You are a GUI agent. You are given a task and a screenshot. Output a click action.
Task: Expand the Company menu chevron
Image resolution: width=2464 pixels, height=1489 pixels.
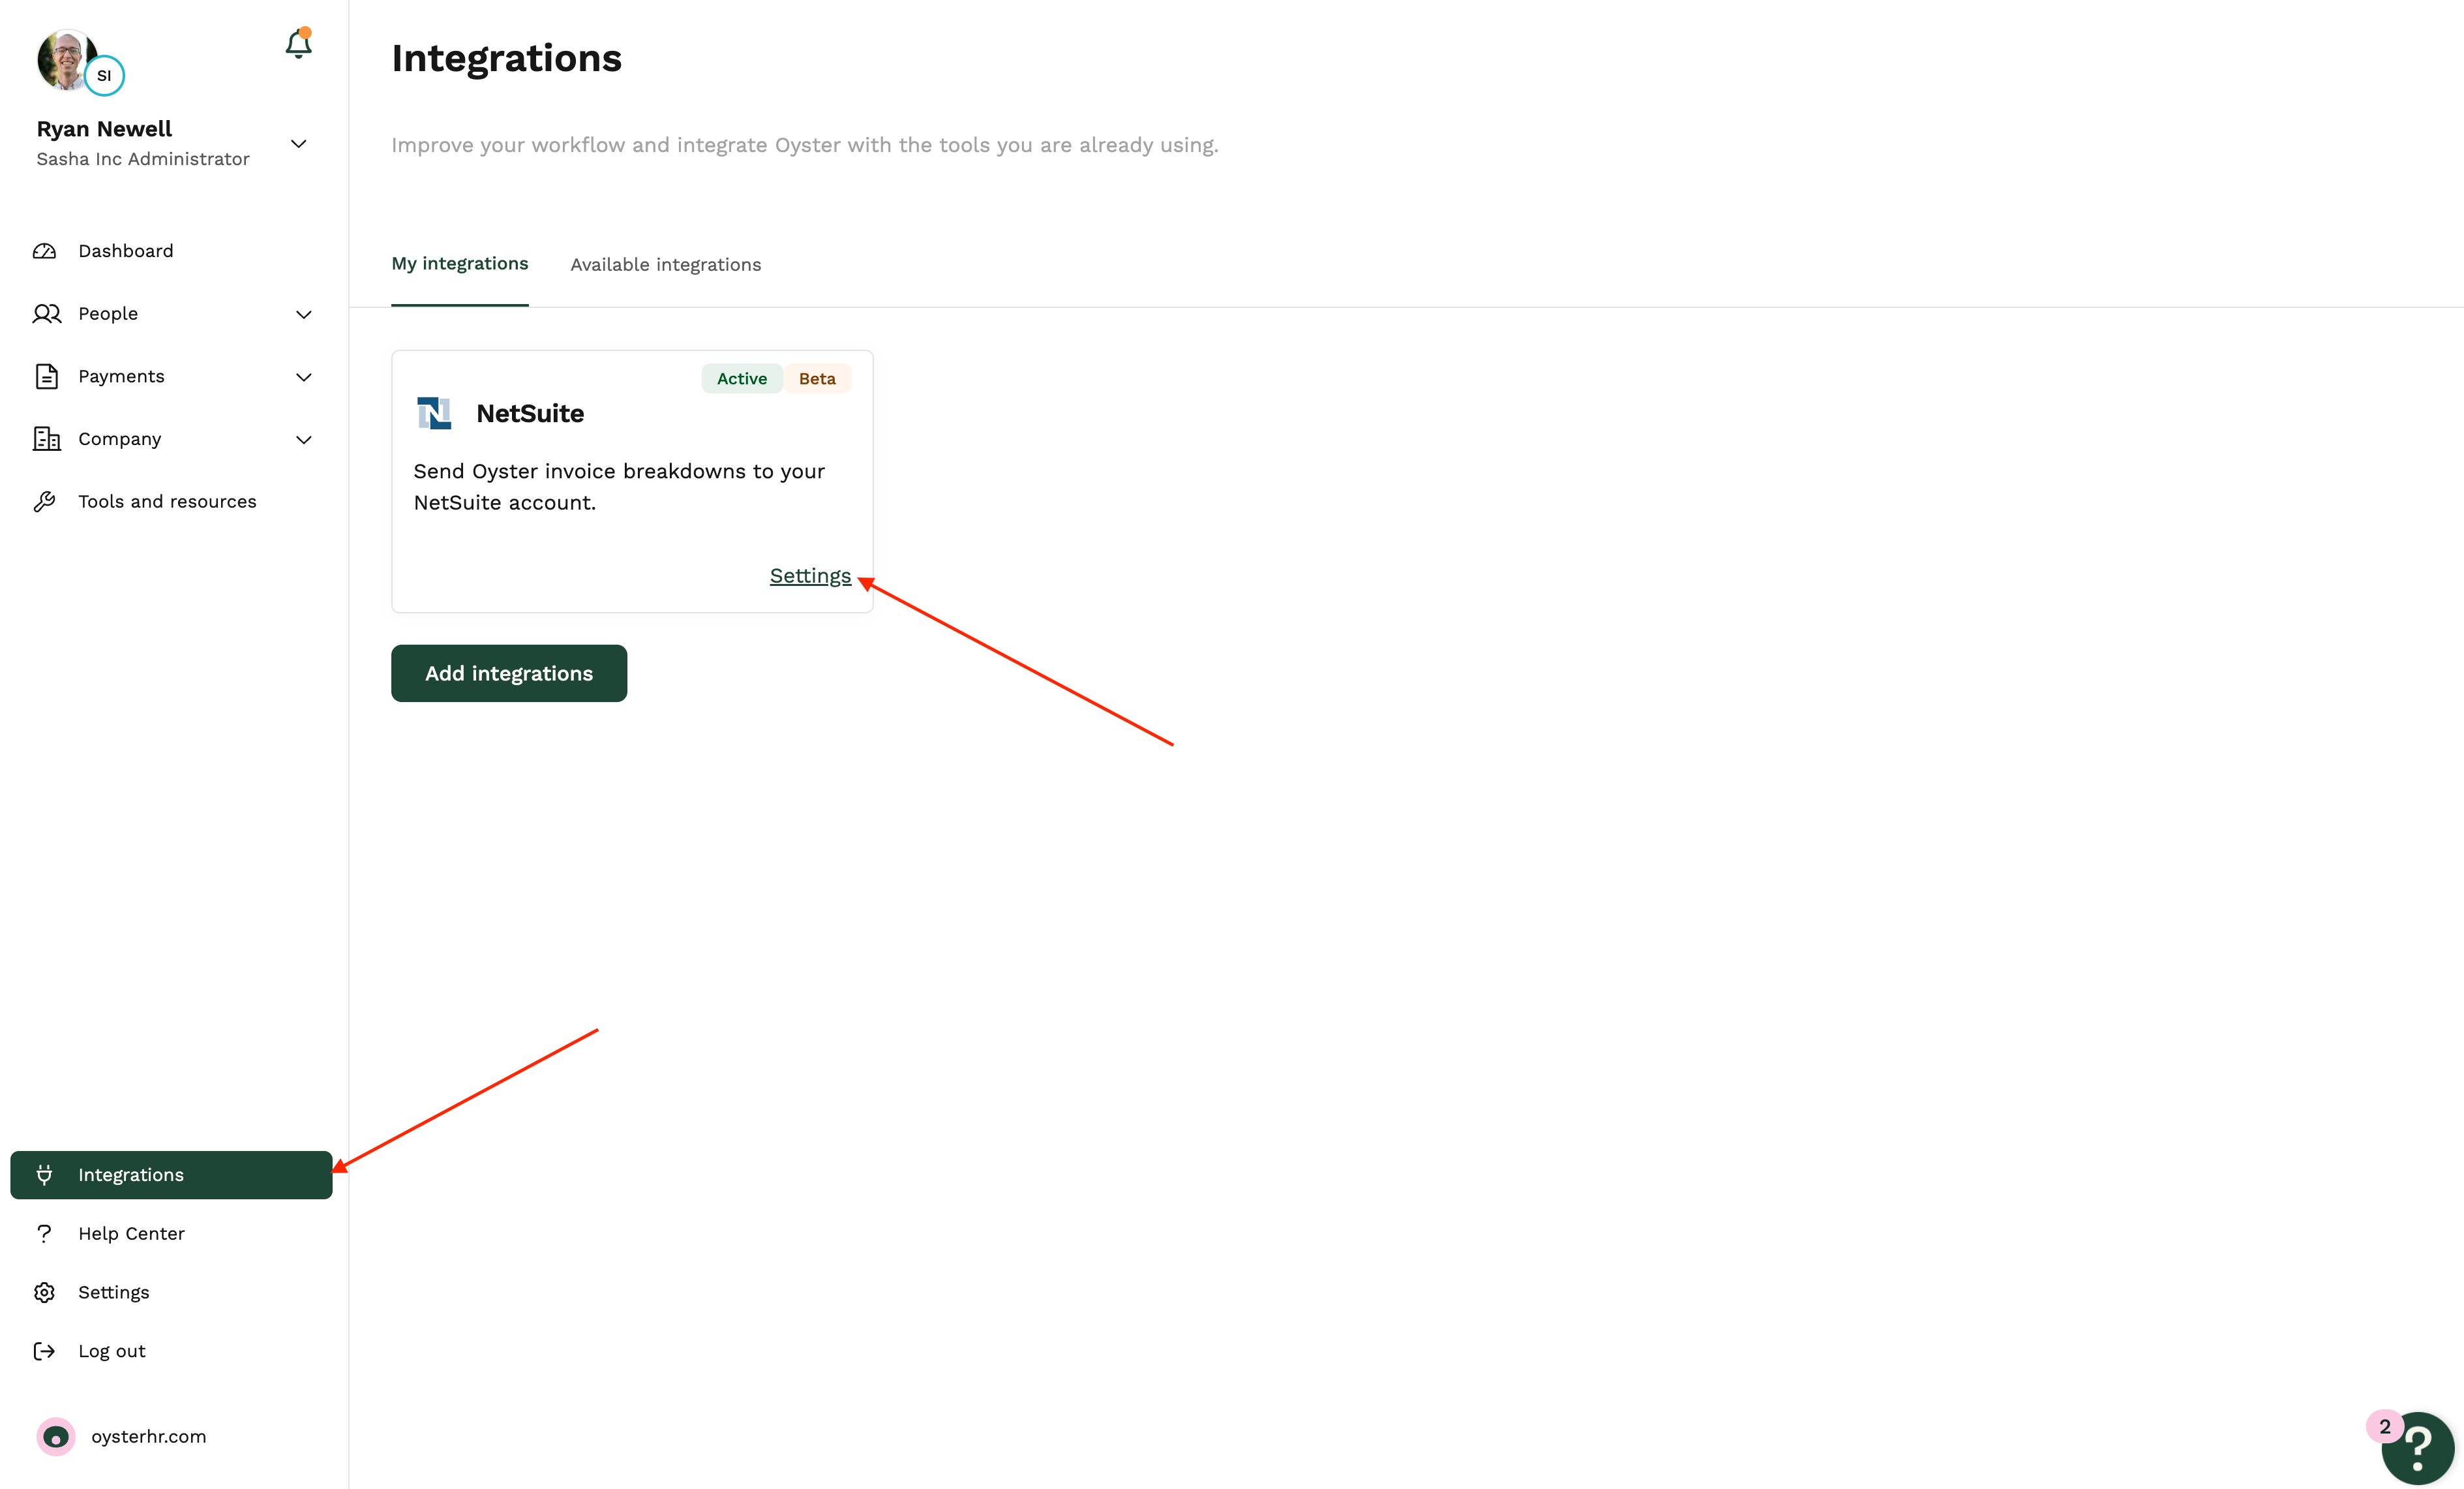tap(304, 439)
